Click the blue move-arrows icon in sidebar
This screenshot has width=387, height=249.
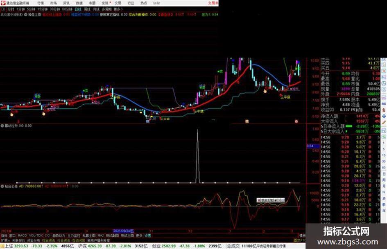click(x=384, y=116)
